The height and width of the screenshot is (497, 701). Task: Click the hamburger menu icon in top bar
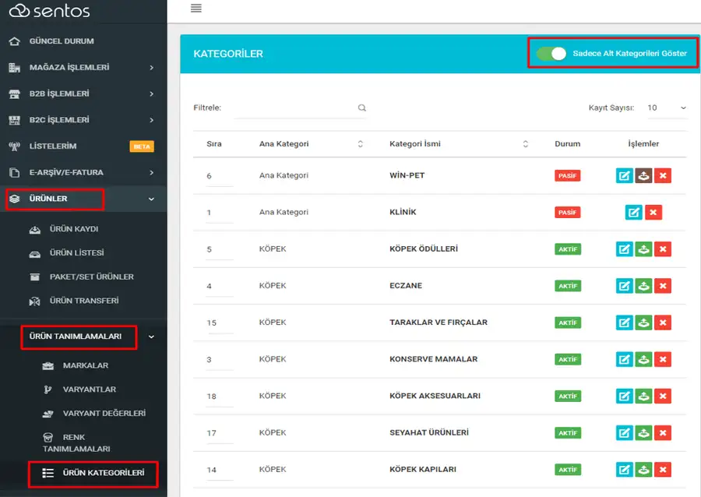pos(196,8)
